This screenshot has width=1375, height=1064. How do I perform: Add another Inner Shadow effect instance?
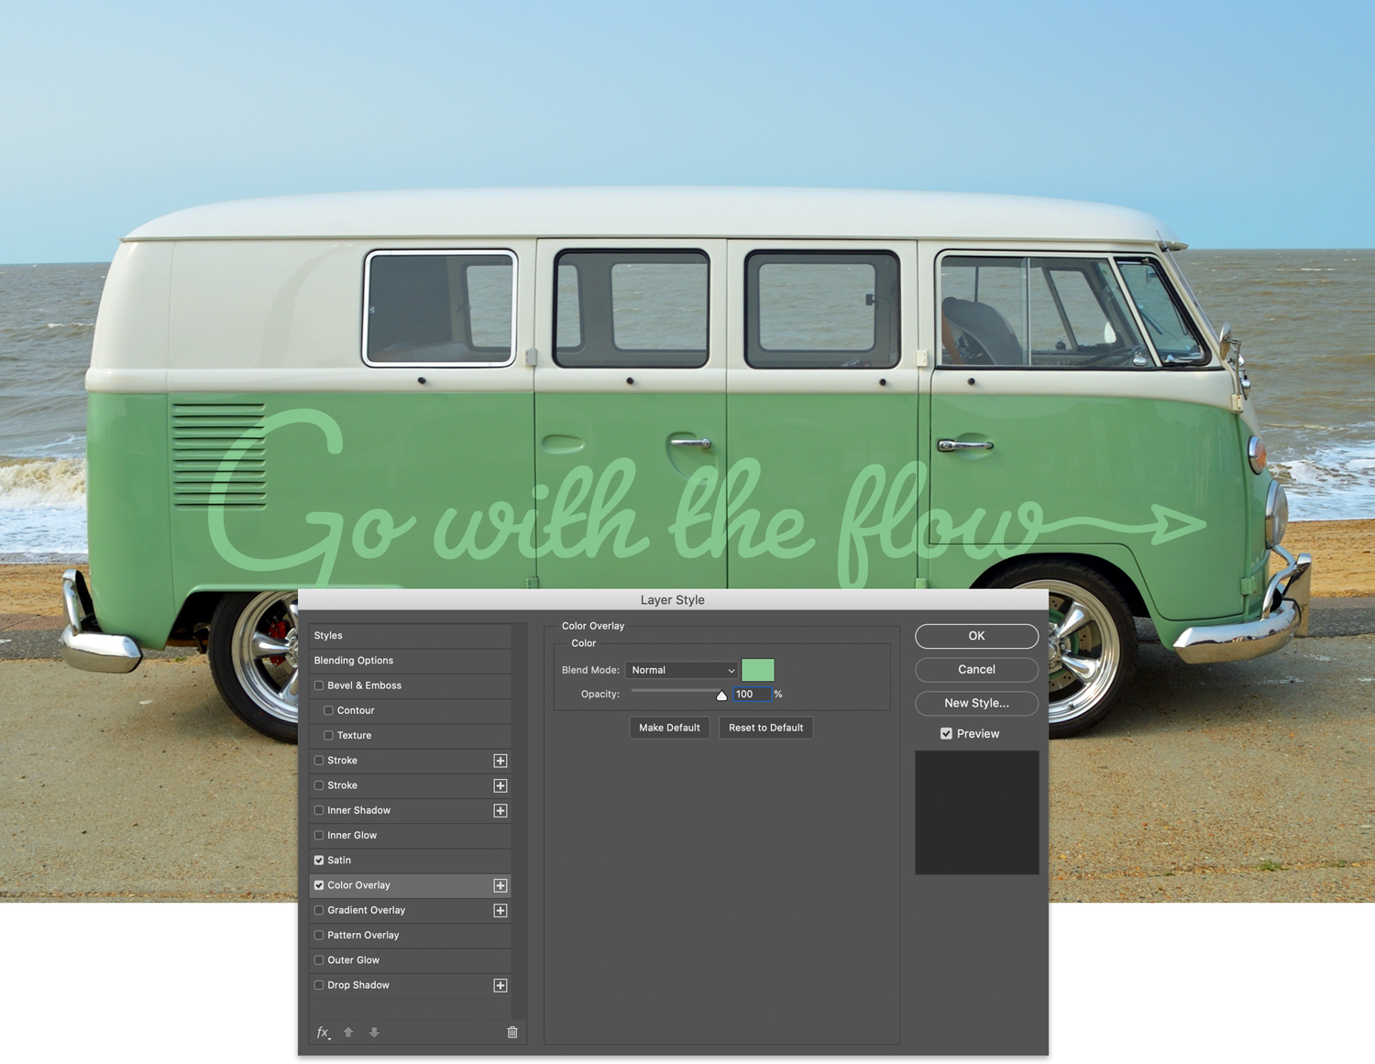pyautogui.click(x=500, y=810)
